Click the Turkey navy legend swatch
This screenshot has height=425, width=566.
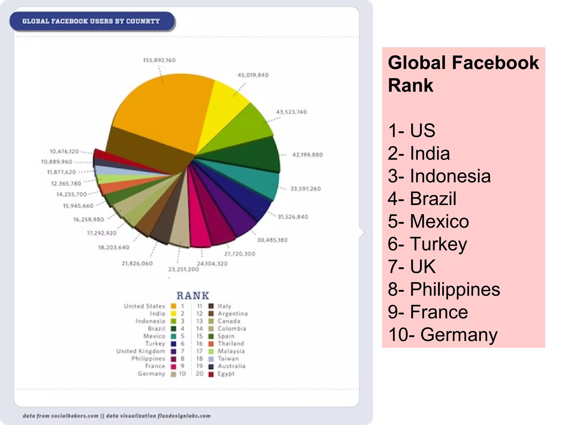coord(173,344)
